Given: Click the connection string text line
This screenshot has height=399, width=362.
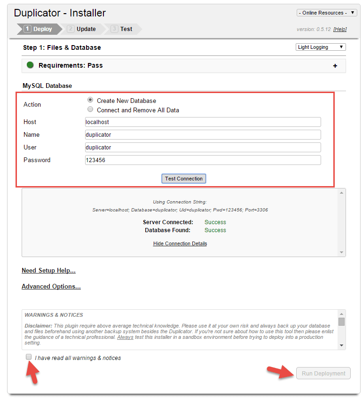Looking at the screenshot, I should pyautogui.click(x=180, y=210).
